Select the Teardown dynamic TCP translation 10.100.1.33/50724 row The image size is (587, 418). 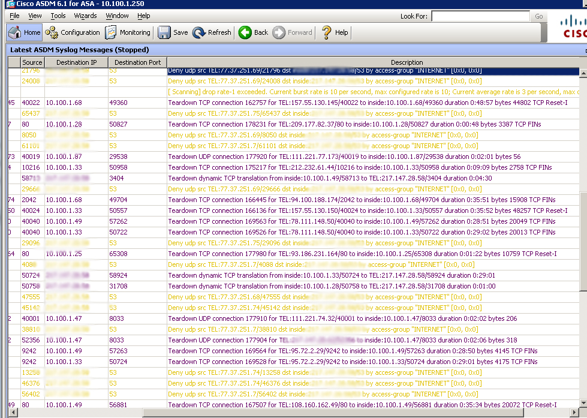pyautogui.click(x=294, y=276)
